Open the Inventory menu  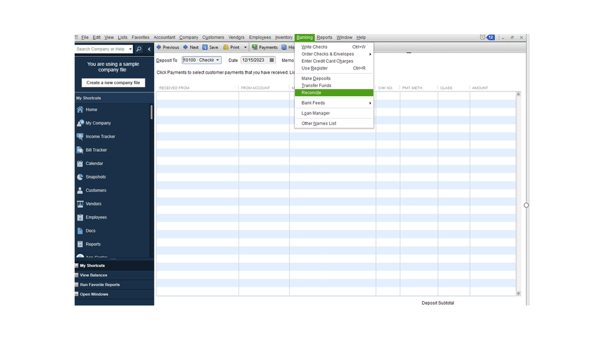tap(283, 38)
